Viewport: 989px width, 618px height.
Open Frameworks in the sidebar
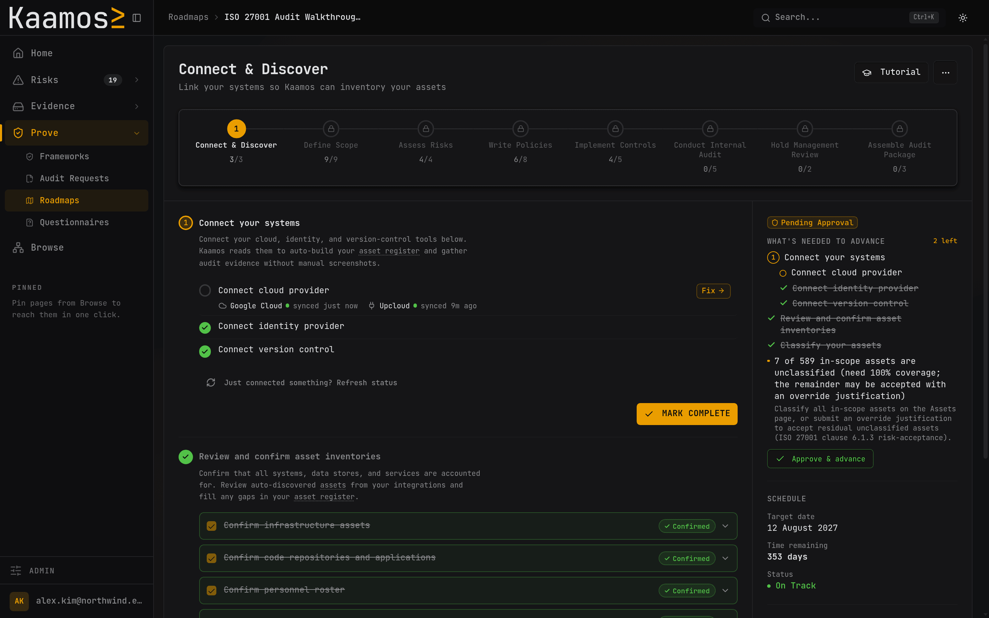click(77, 157)
